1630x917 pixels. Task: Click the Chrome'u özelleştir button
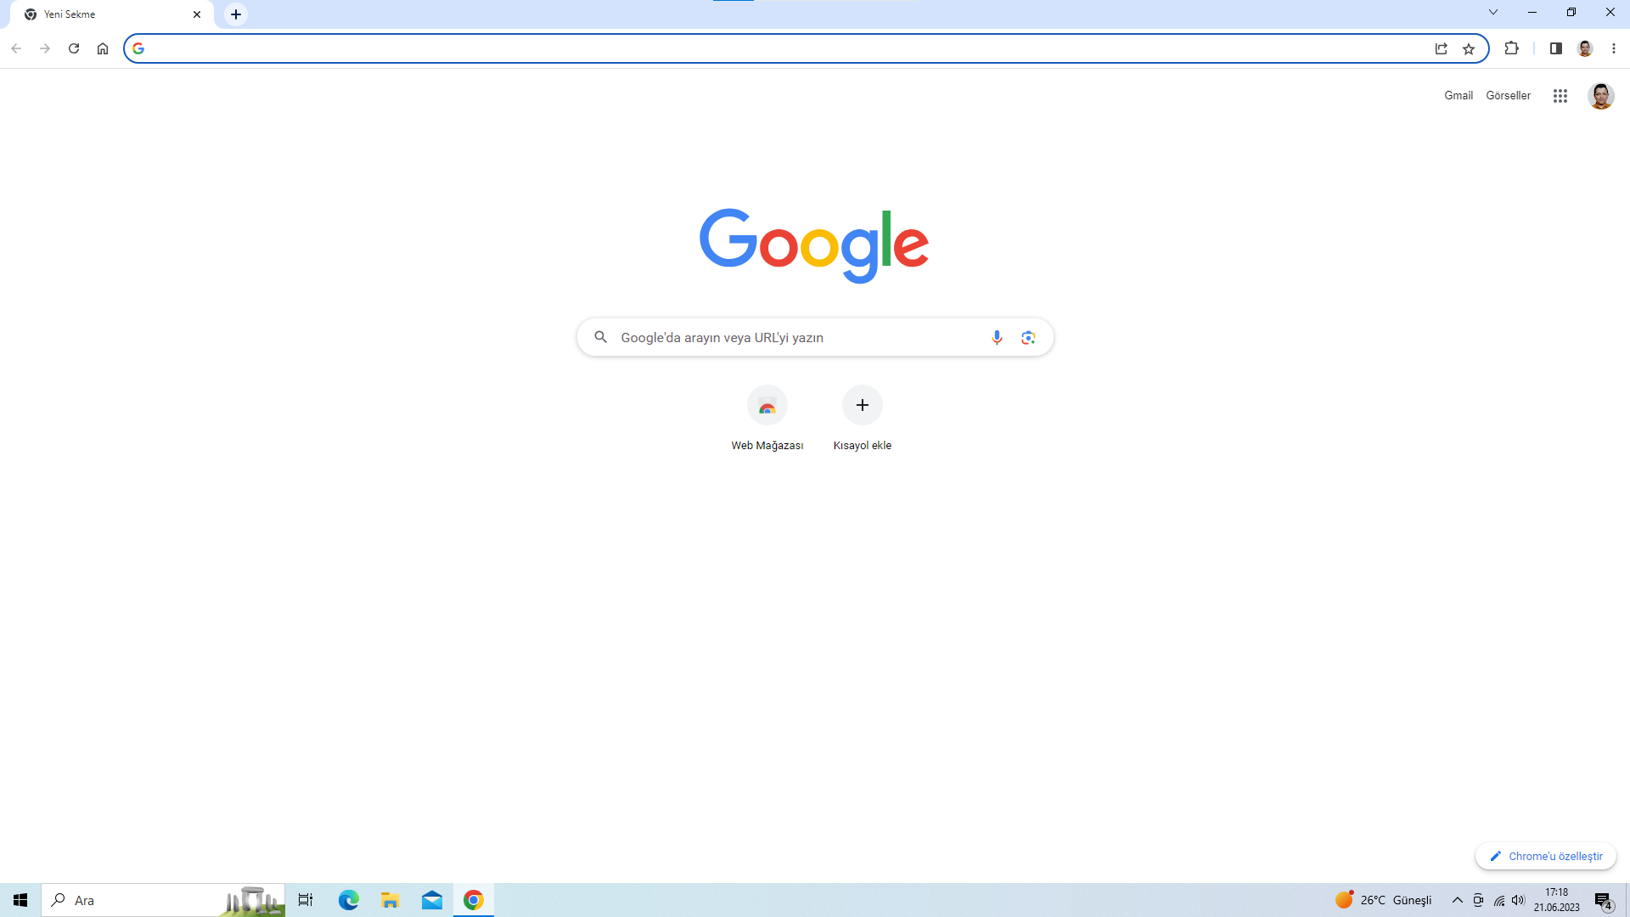click(1545, 856)
